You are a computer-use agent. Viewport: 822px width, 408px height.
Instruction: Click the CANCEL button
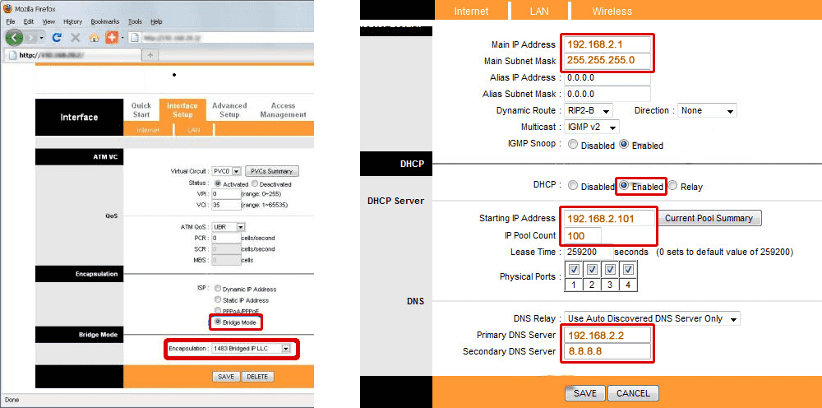[x=633, y=393]
